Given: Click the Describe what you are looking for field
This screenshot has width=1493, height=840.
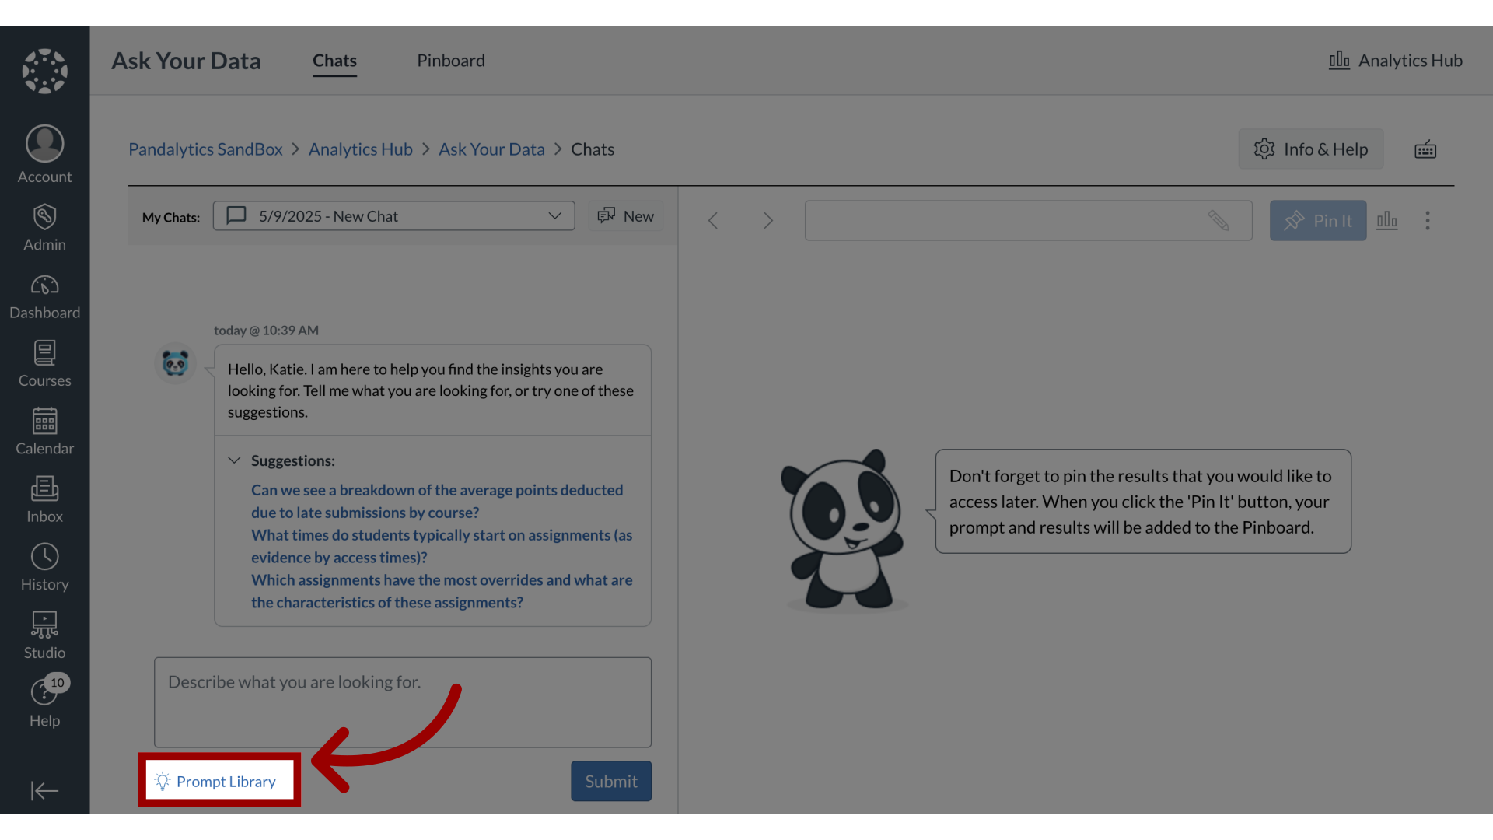Looking at the screenshot, I should (x=402, y=702).
